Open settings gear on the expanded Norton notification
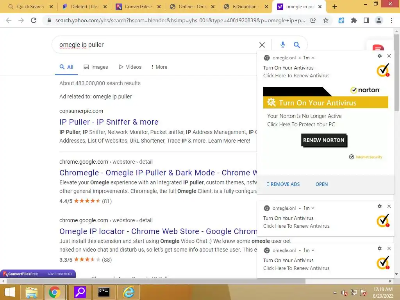 (x=380, y=56)
